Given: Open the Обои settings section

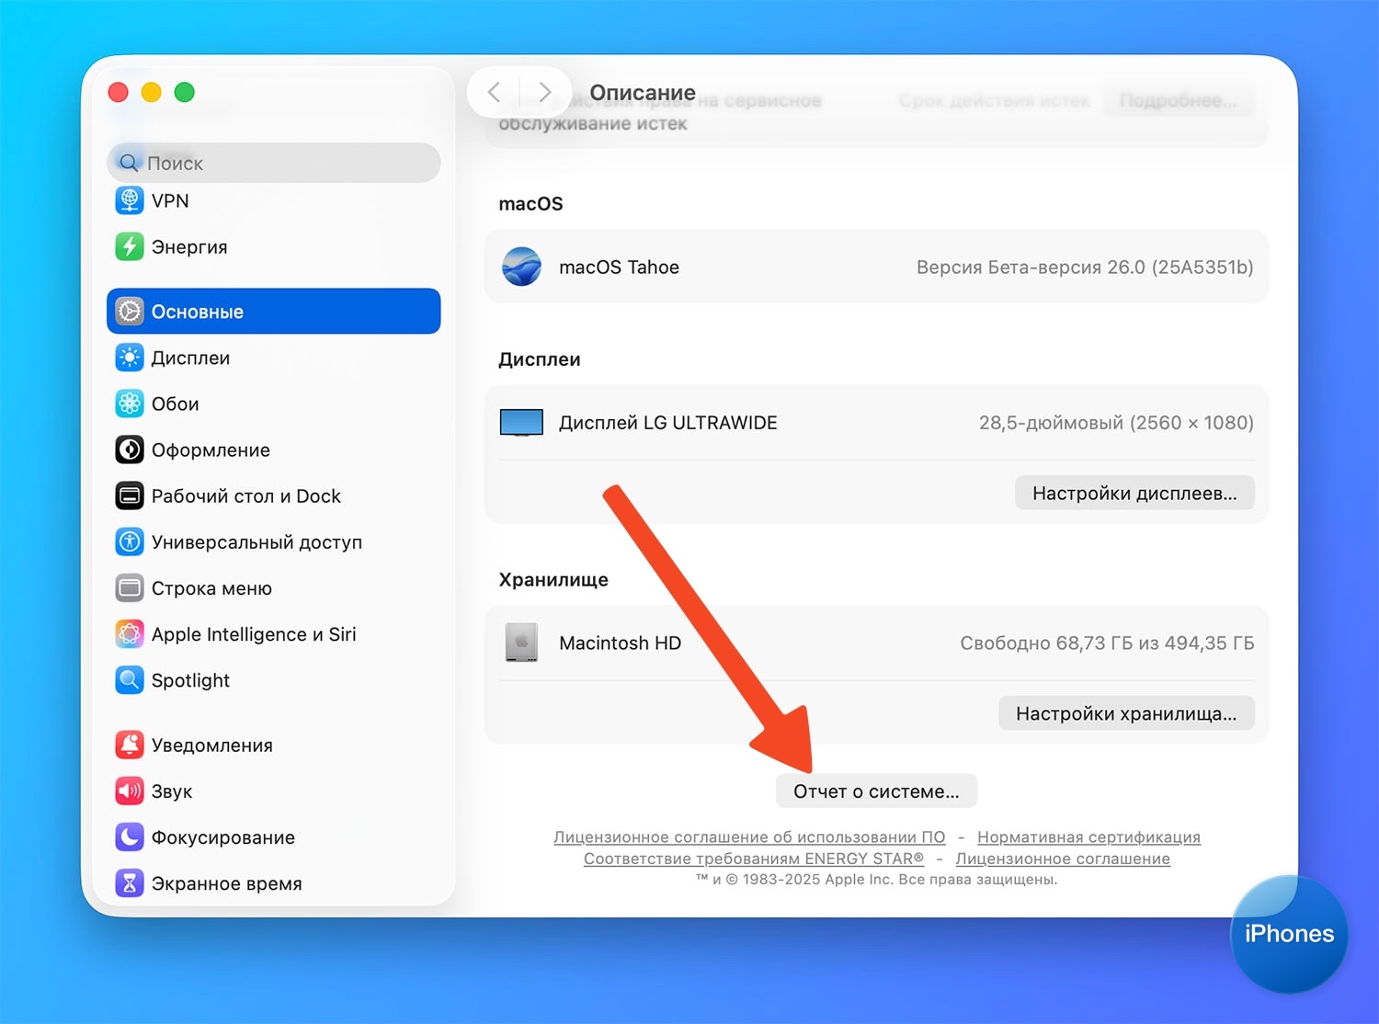Looking at the screenshot, I should click(274, 404).
